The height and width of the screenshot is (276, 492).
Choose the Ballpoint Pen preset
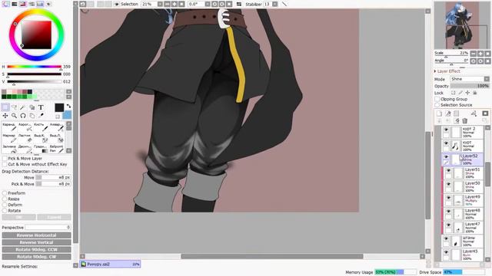tap(56, 149)
